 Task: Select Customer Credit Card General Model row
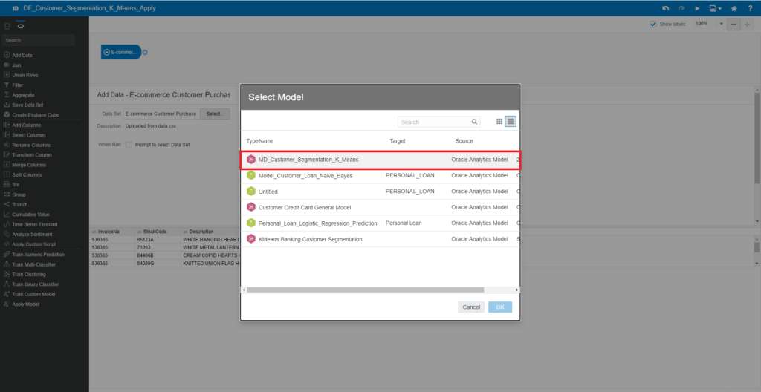point(380,207)
